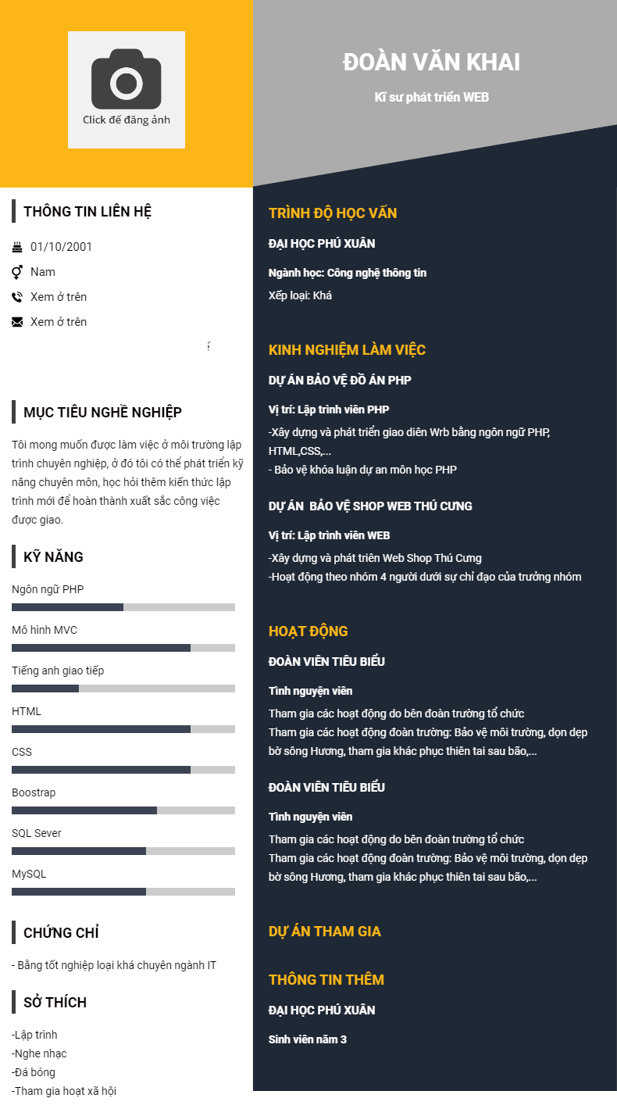Click the CHỨNG CHỈ section heading
Screen dimensions: 617x1116
pos(61,933)
